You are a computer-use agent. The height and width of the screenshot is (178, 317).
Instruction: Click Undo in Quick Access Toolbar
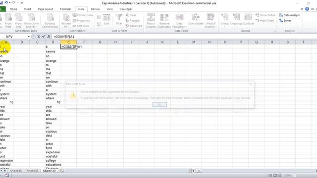point(6,2)
